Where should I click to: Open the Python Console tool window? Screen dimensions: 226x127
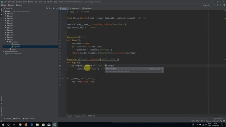coord(29,119)
